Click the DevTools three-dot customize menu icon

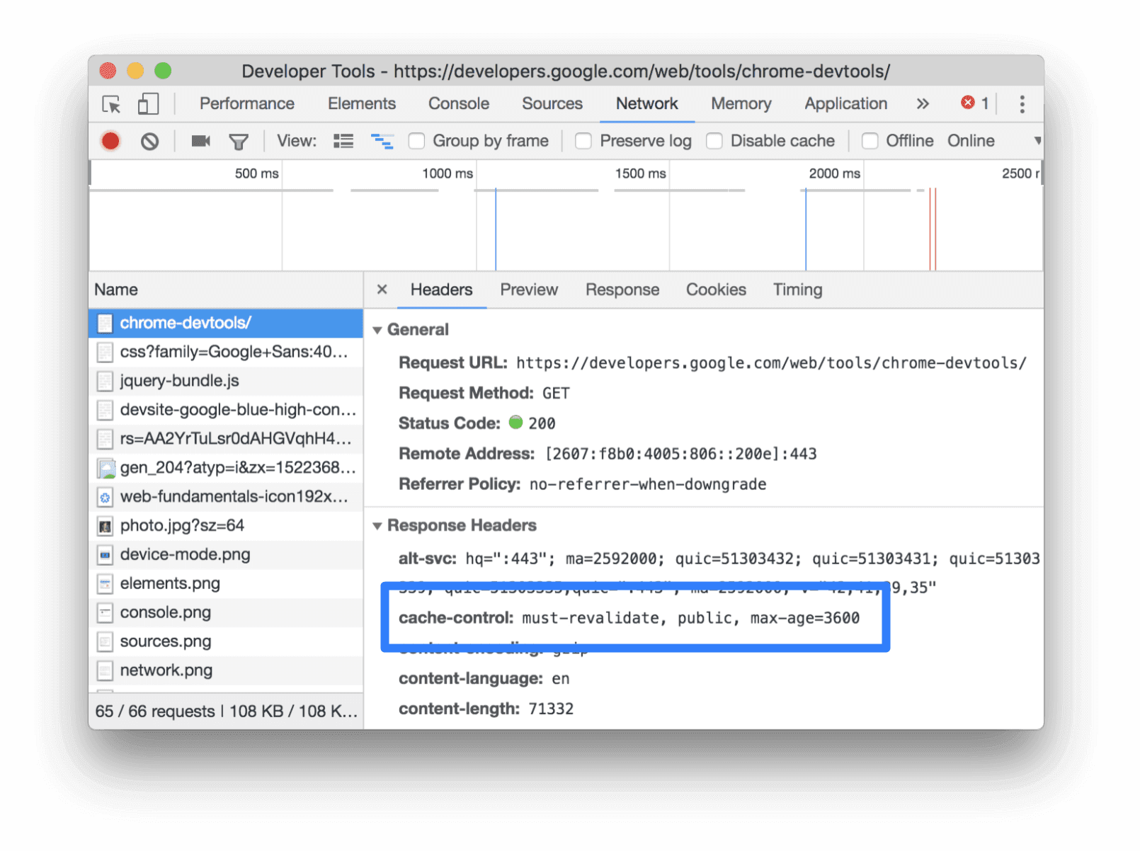click(1022, 104)
